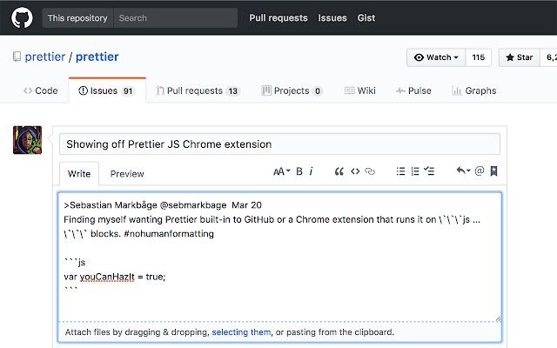Image resolution: width=557 pixels, height=348 pixels.
Task: Click the repository book icon
Action: pyautogui.click(x=17, y=57)
